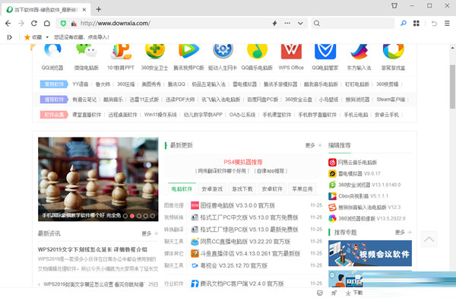Open the Win11操作系统 link
The width and height of the screenshot is (456, 298).
click(x=160, y=115)
